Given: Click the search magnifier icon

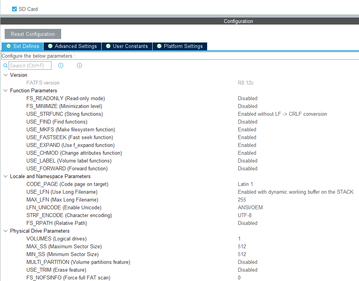Looking at the screenshot, I should 5,65.
